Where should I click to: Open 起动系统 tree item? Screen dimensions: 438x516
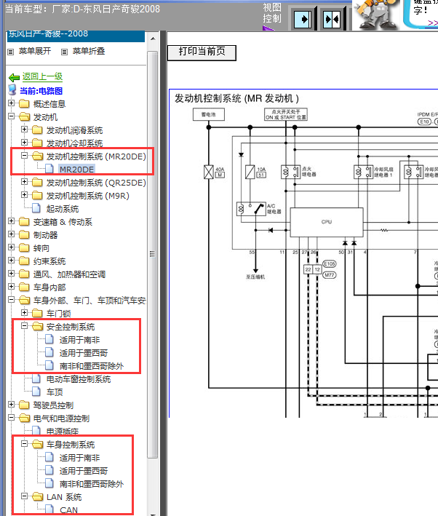click(x=62, y=209)
